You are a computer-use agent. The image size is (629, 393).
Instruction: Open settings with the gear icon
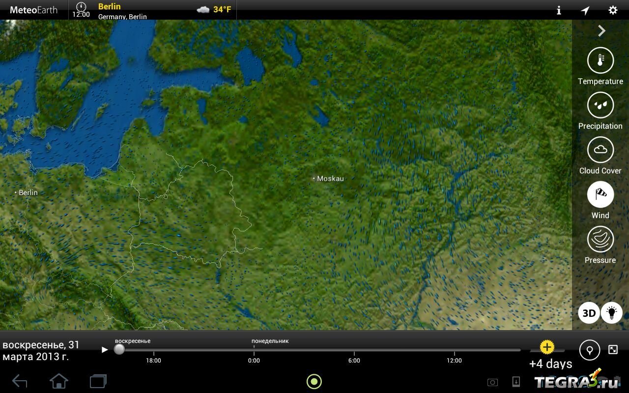pyautogui.click(x=613, y=10)
